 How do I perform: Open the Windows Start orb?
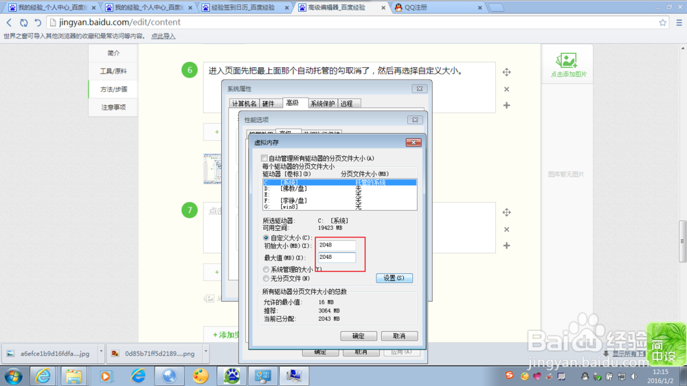point(13,376)
